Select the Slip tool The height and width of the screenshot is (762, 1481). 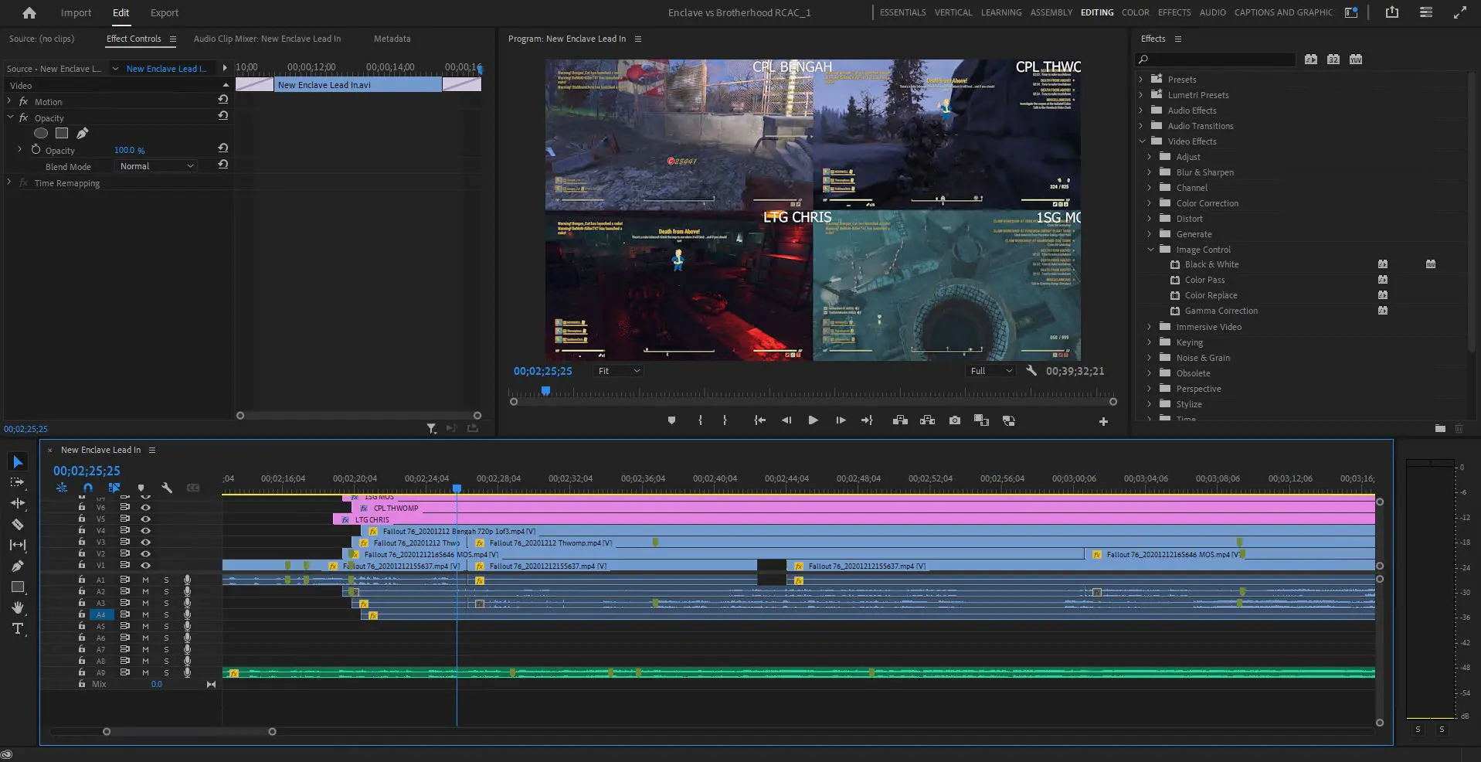(18, 545)
